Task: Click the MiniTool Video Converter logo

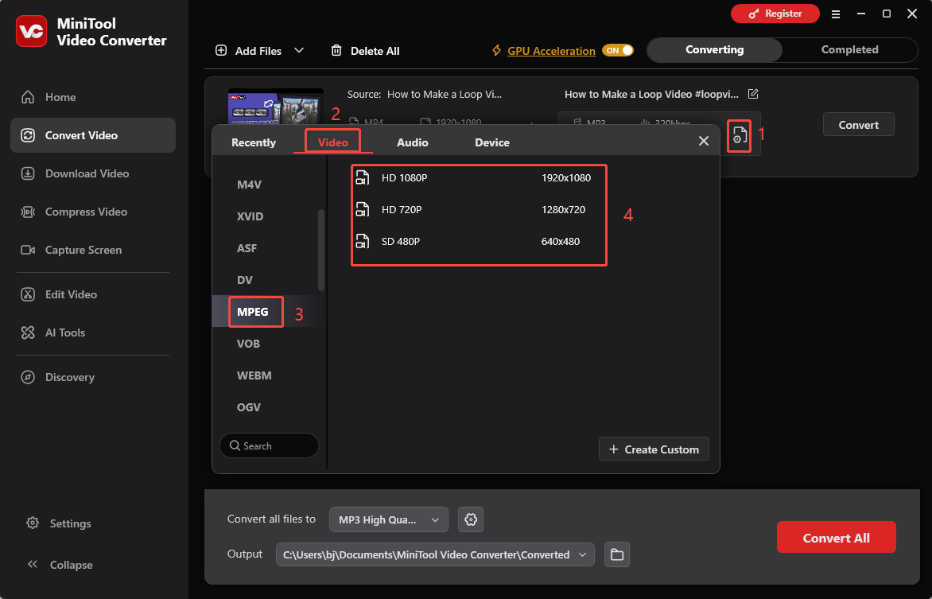Action: coord(31,31)
